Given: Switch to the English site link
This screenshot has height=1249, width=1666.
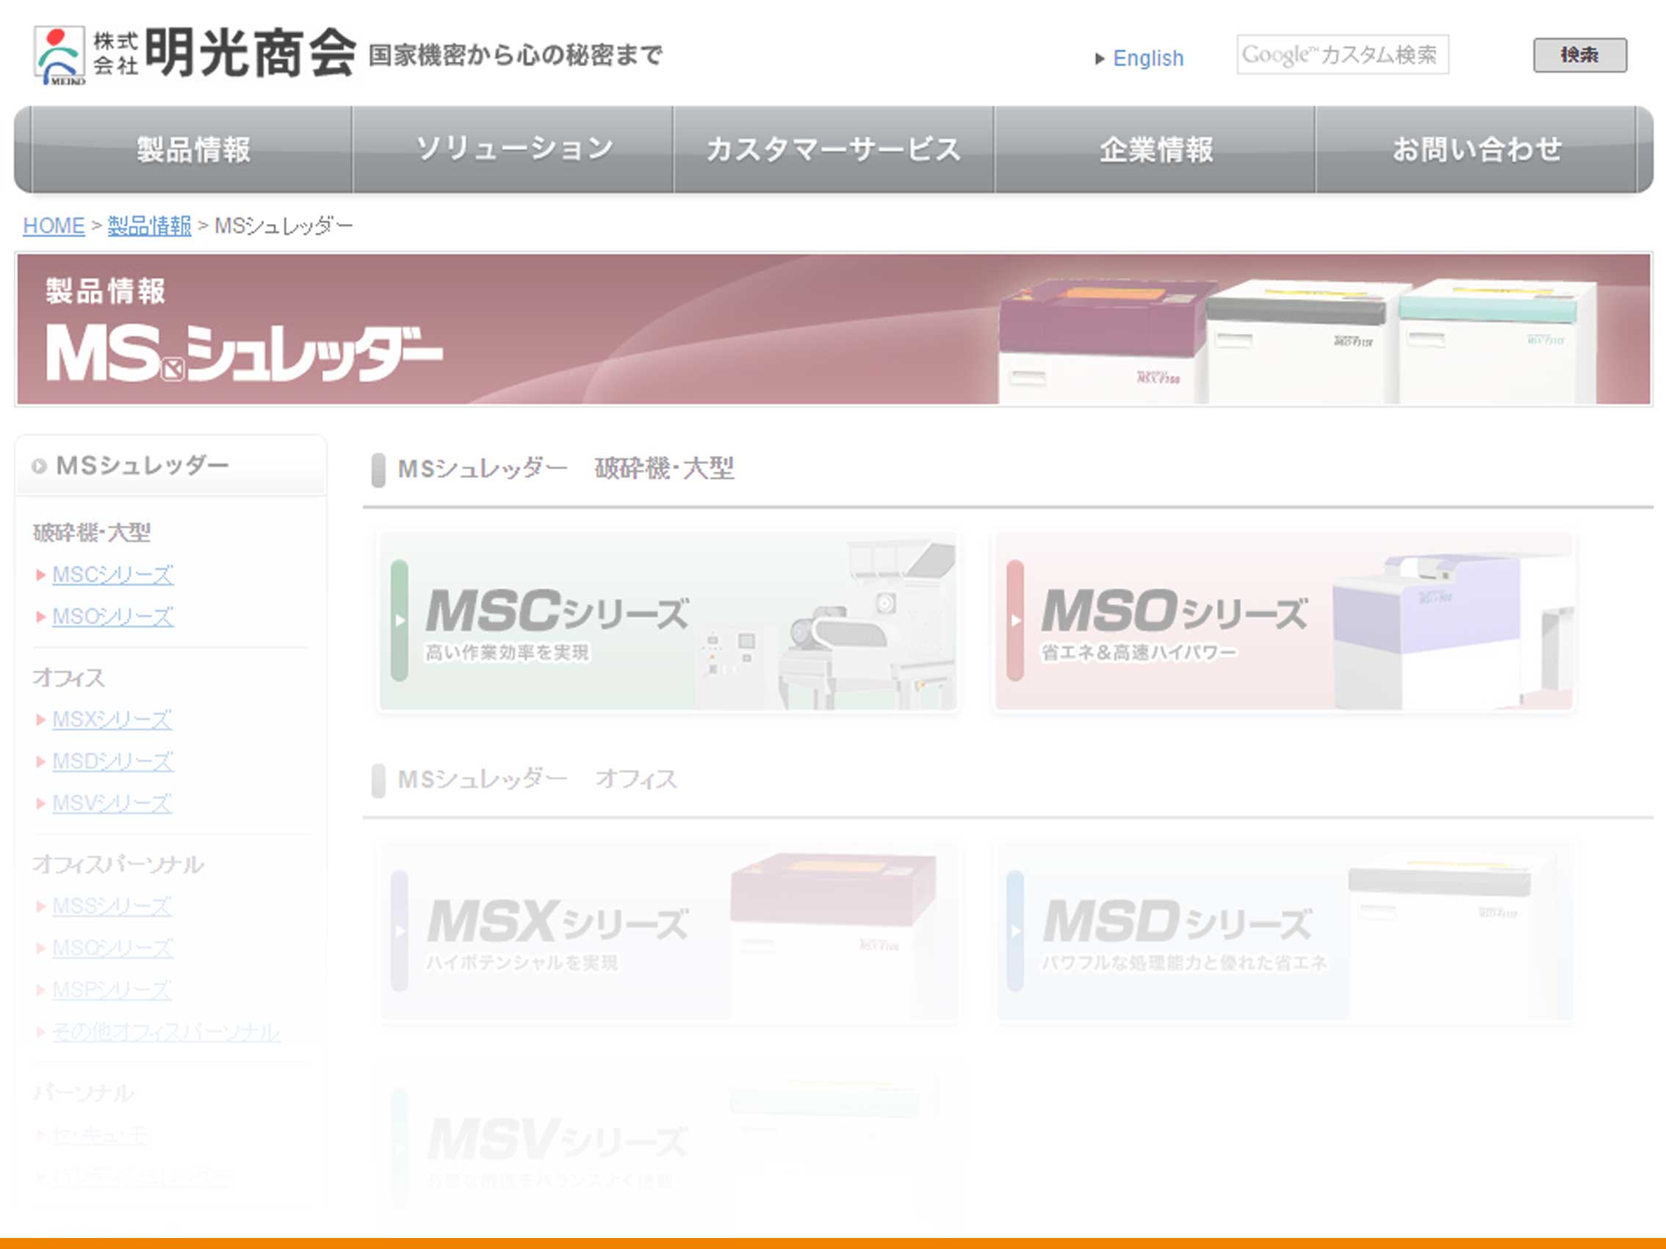Looking at the screenshot, I should [1148, 58].
